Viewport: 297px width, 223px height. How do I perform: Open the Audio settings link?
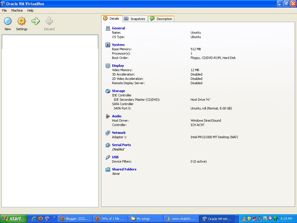pyautogui.click(x=117, y=116)
